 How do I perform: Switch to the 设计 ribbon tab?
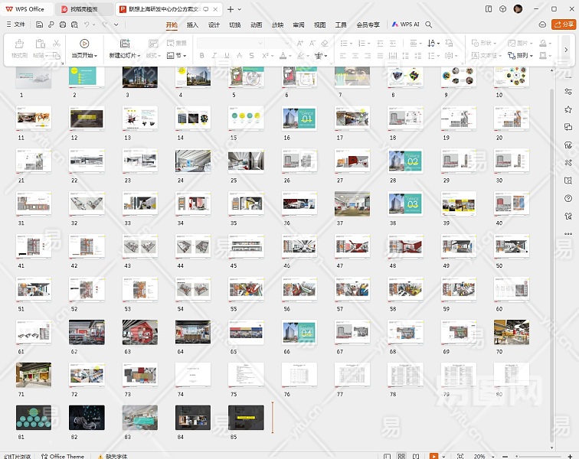tap(214, 24)
